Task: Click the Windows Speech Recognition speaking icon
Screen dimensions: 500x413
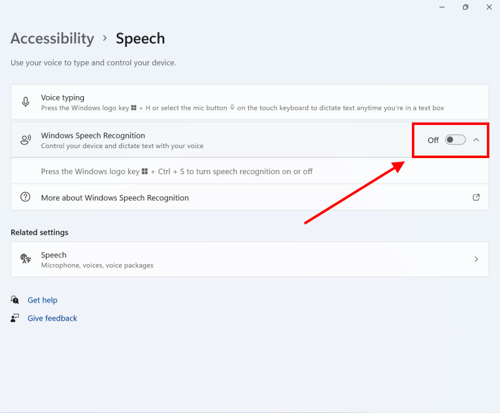Action: point(25,140)
